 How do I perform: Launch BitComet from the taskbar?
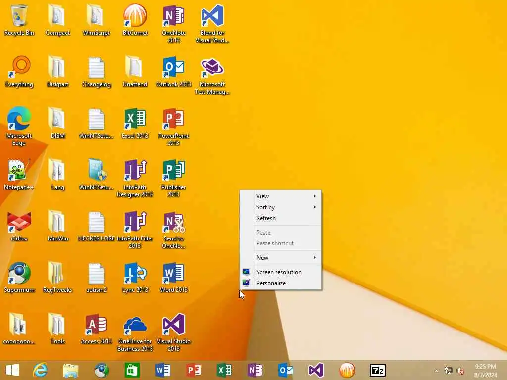[x=347, y=370]
